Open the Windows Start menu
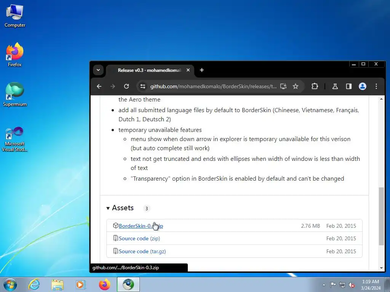Screen dimensions: 390x292 click(10, 284)
